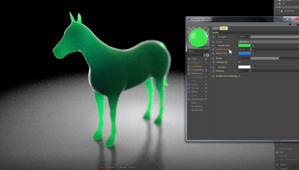This screenshot has width=299, height=170.
Task: Click the white Emission color swatch
Action: [244, 67]
